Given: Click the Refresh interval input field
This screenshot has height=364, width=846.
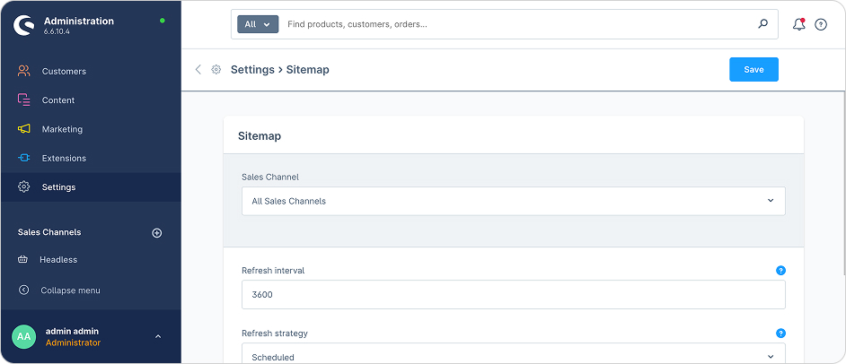Looking at the screenshot, I should coord(513,294).
